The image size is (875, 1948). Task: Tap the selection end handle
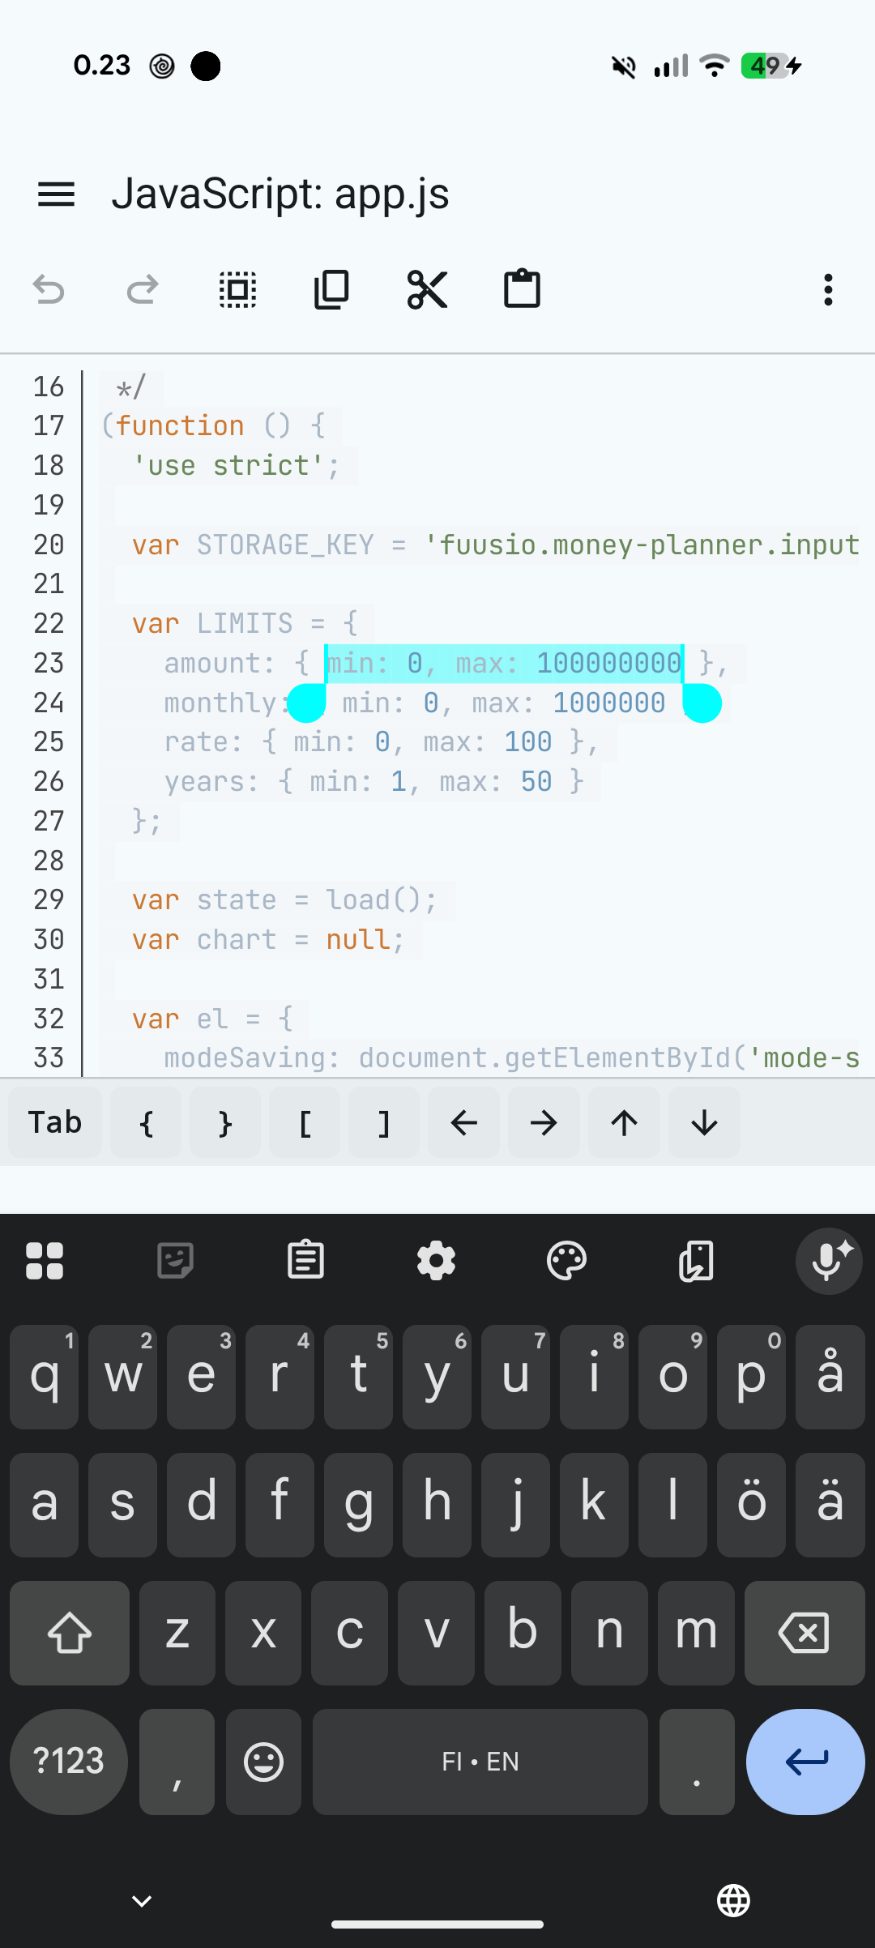(702, 703)
